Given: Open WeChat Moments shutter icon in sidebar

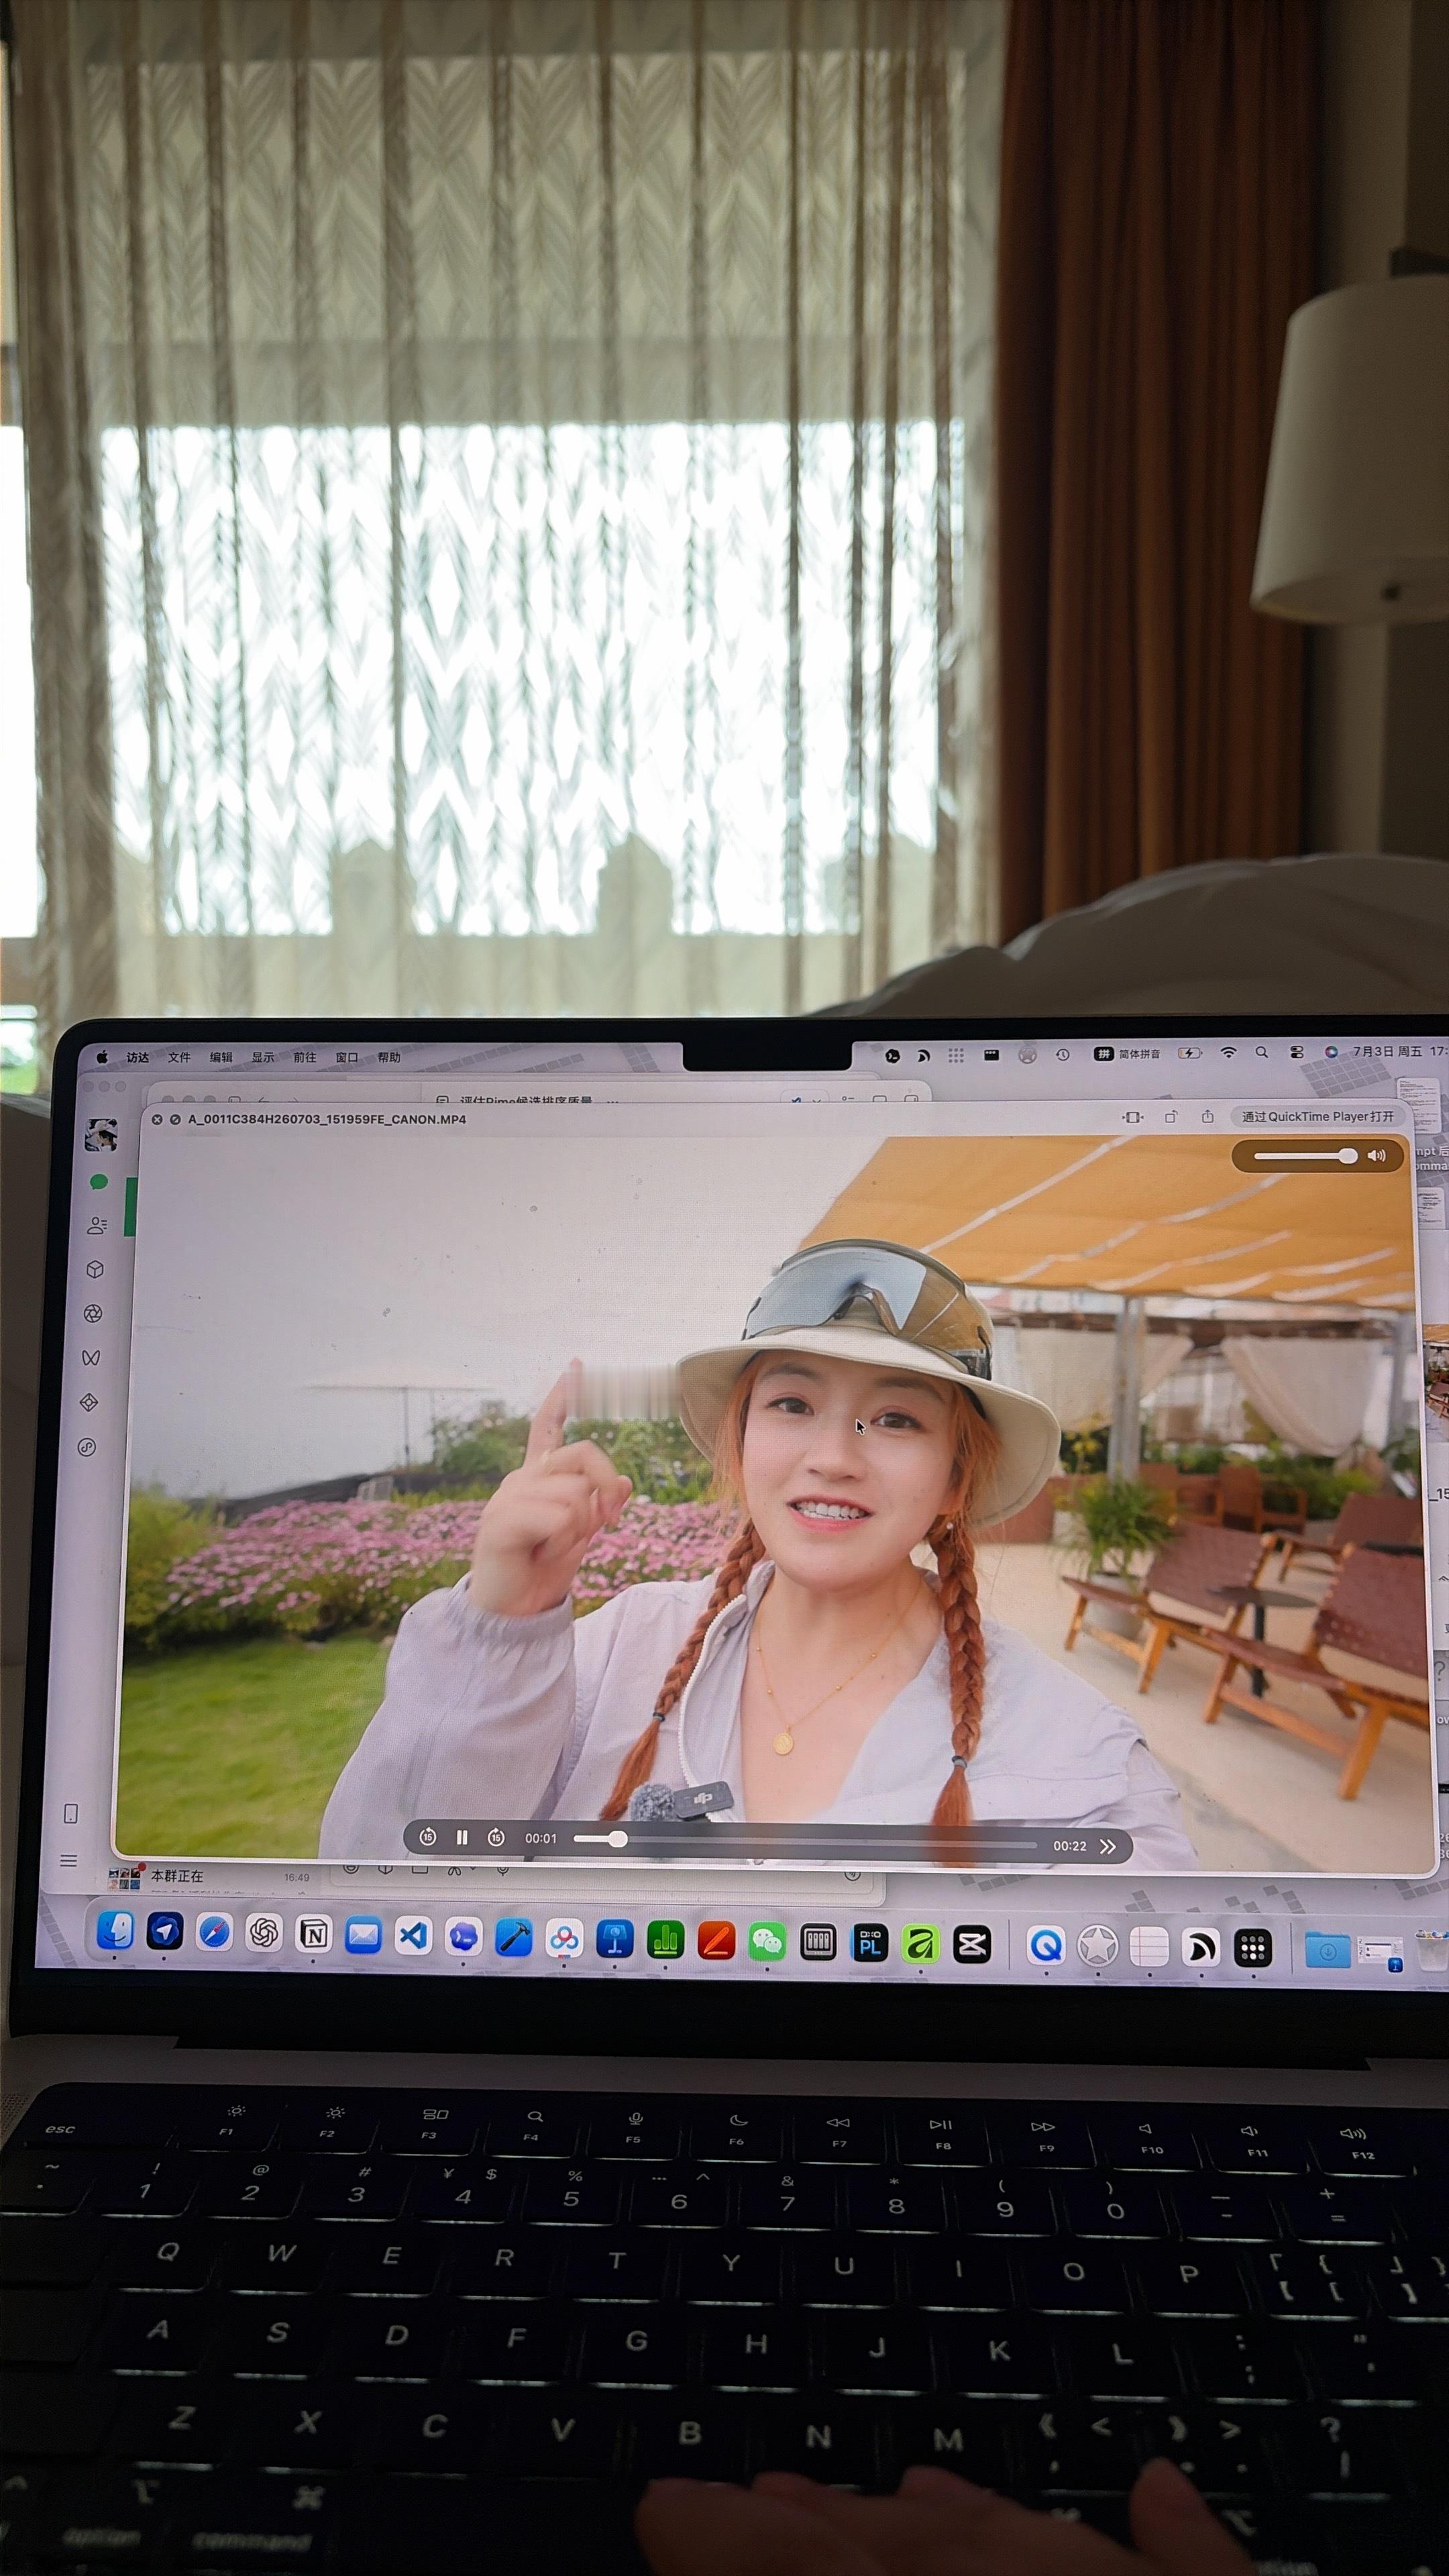Looking at the screenshot, I should [x=93, y=1314].
